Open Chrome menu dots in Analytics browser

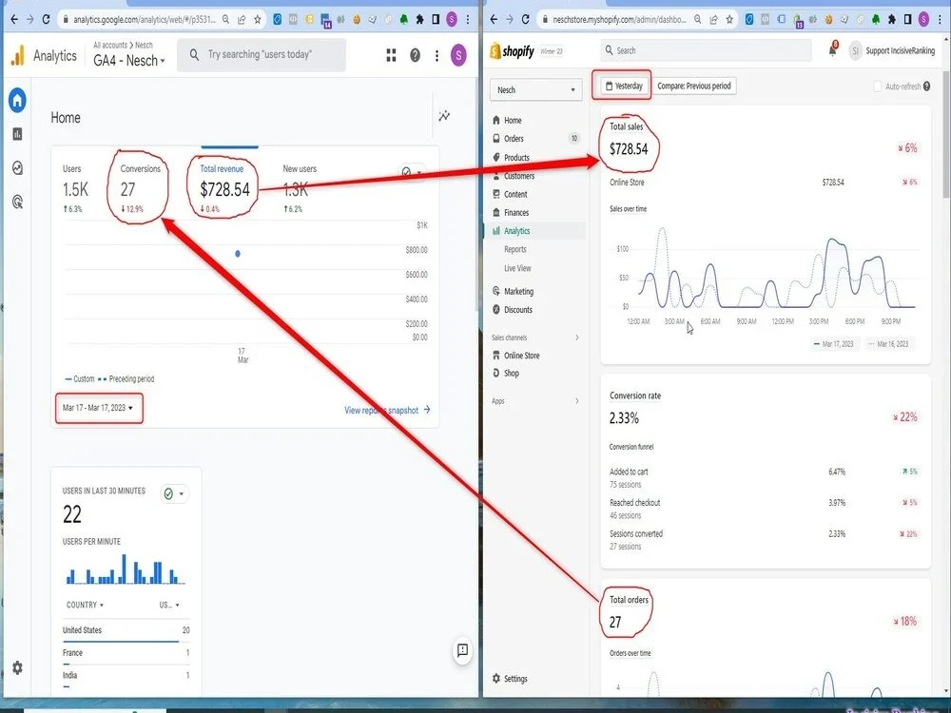click(x=468, y=19)
